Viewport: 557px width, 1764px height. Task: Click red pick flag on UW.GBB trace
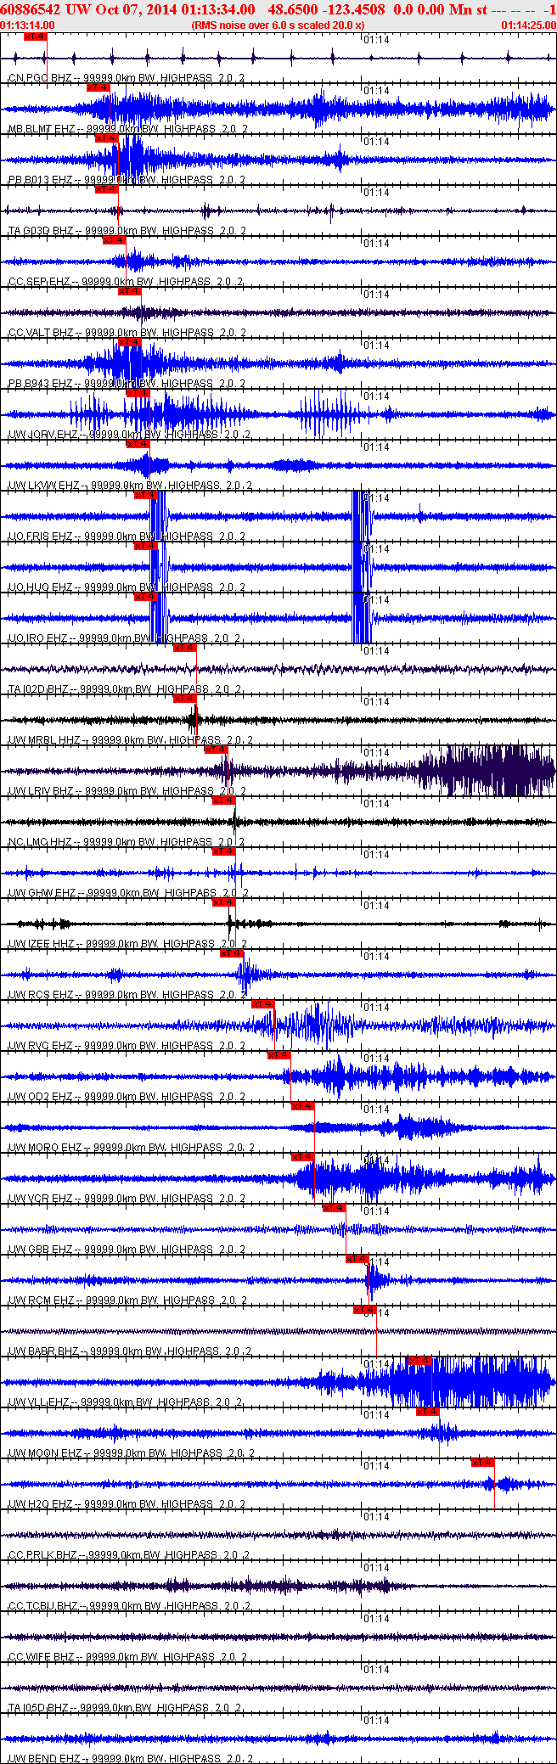(x=335, y=1208)
